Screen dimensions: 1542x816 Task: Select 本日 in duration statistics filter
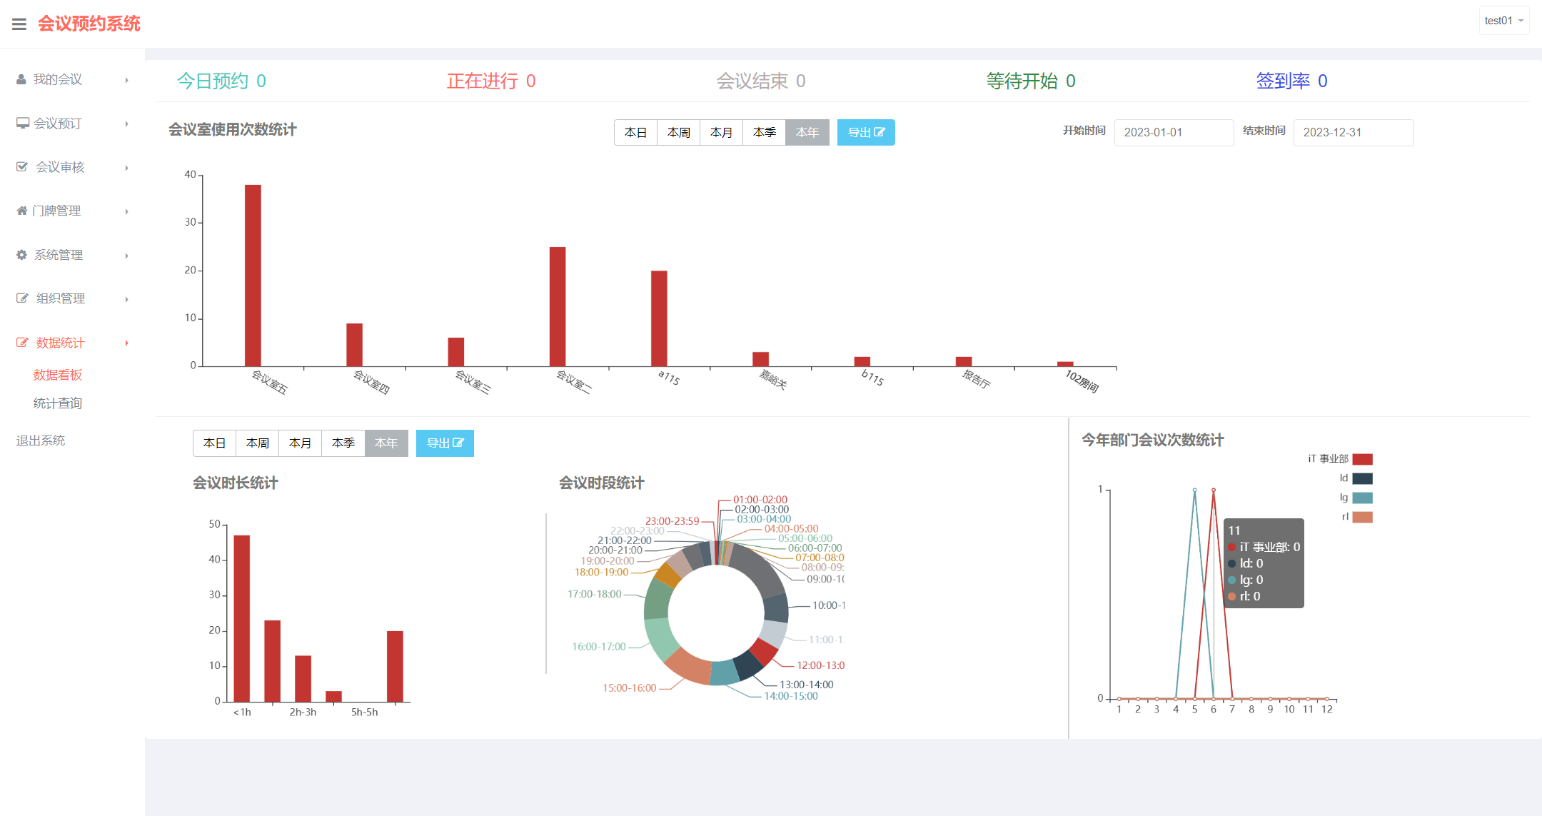(214, 443)
